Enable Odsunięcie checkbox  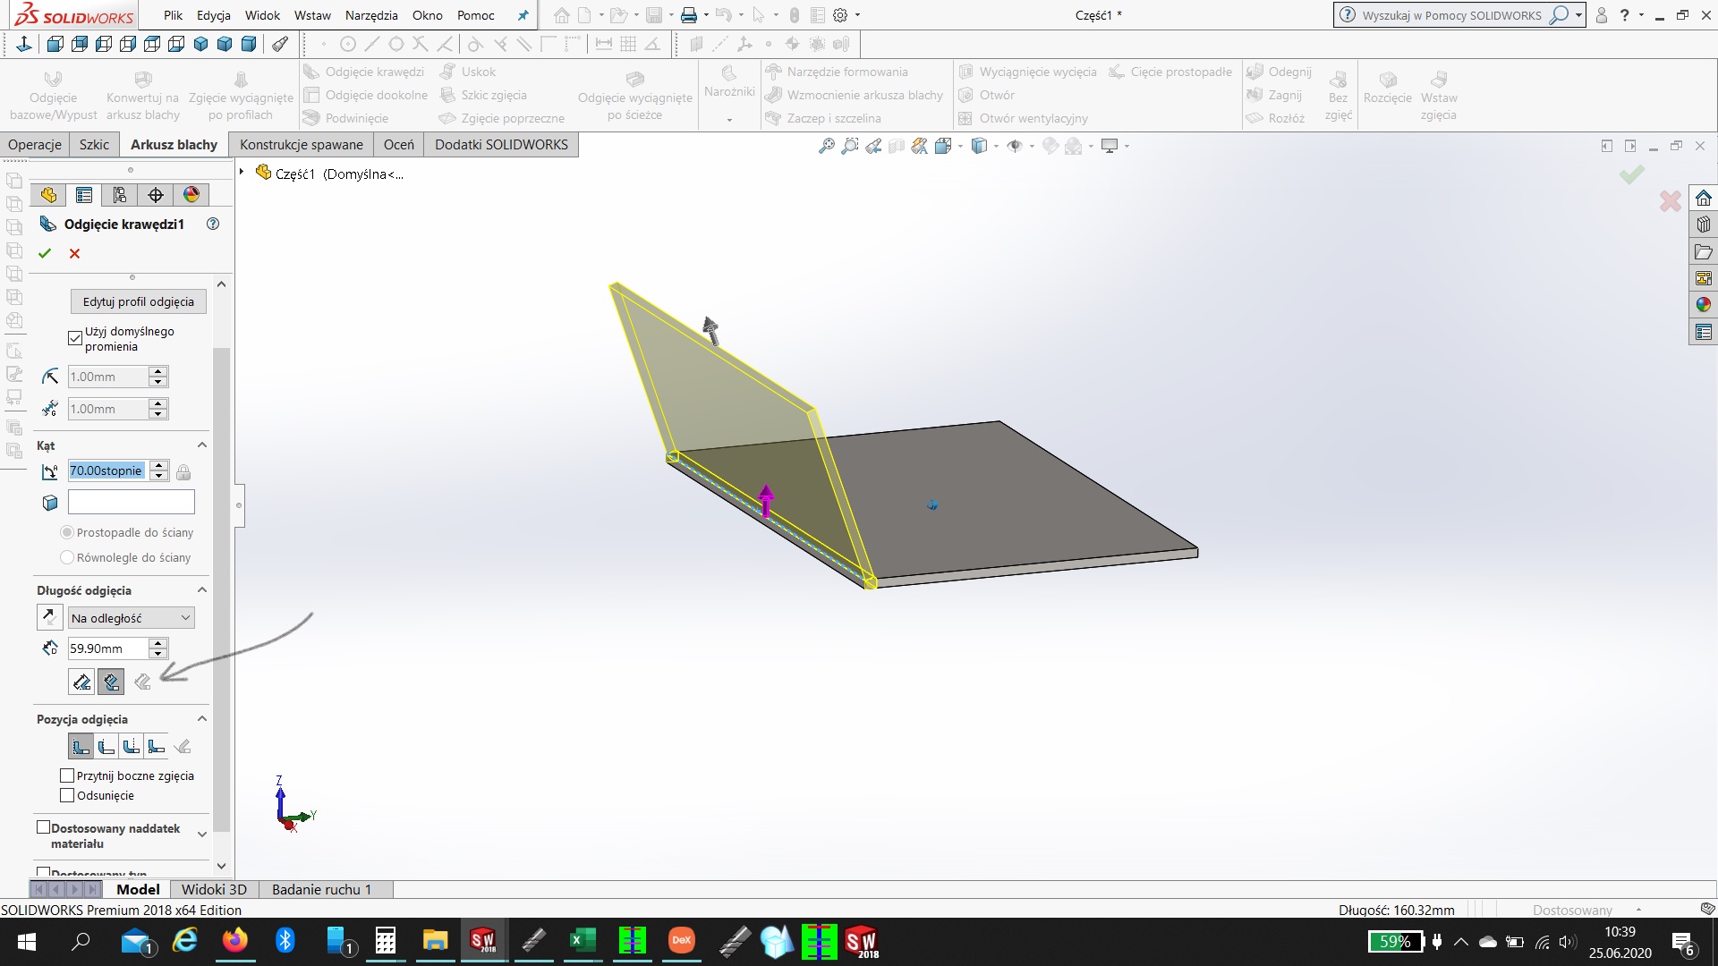click(x=67, y=795)
